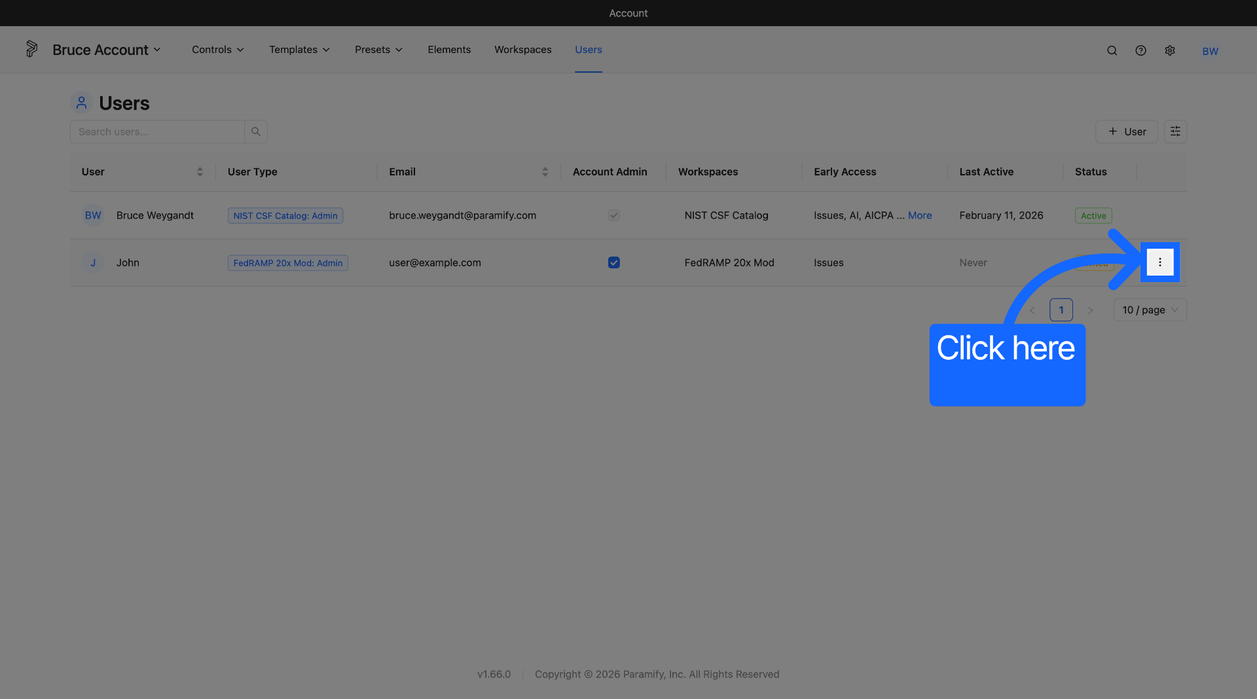1257x699 pixels.
Task: Click the FedRAMP 20x Mod: Admin tag
Action: point(288,262)
